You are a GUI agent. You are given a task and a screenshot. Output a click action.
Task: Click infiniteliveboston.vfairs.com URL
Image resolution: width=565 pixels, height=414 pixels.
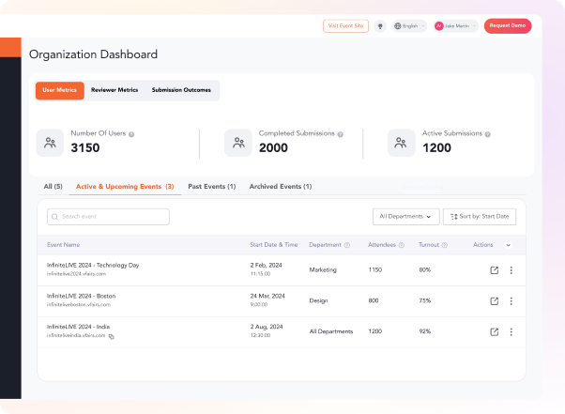click(79, 304)
